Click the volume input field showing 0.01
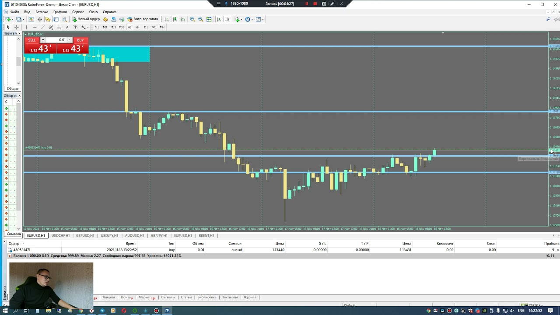Screen dimensions: 560x315 (56, 40)
